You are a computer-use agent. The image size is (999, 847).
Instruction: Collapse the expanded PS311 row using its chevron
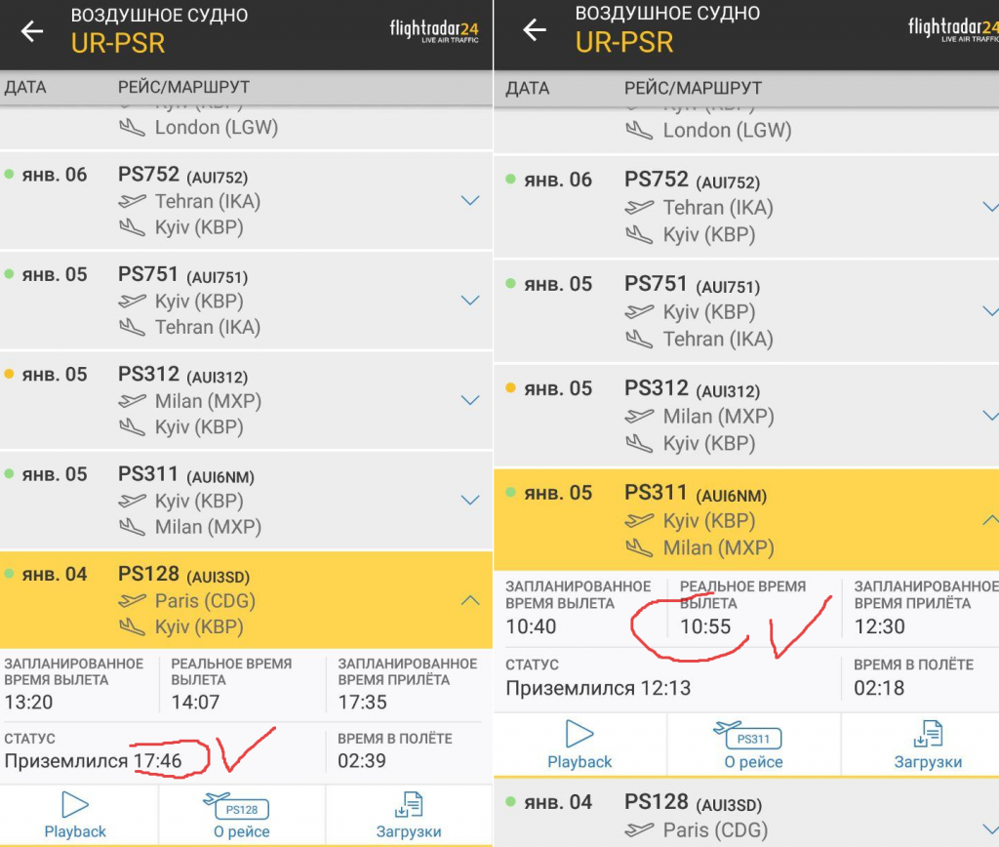coord(989,520)
